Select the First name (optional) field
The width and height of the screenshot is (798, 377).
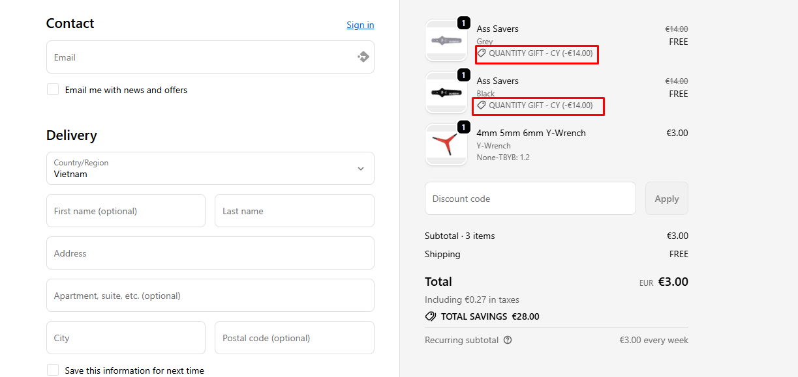pos(126,211)
